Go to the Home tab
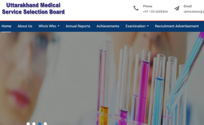The width and height of the screenshot is (204, 125). [x=6, y=26]
